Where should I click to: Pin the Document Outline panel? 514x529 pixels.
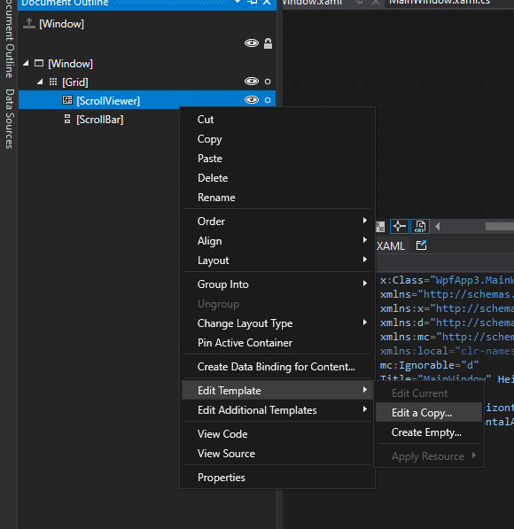[252, 2]
